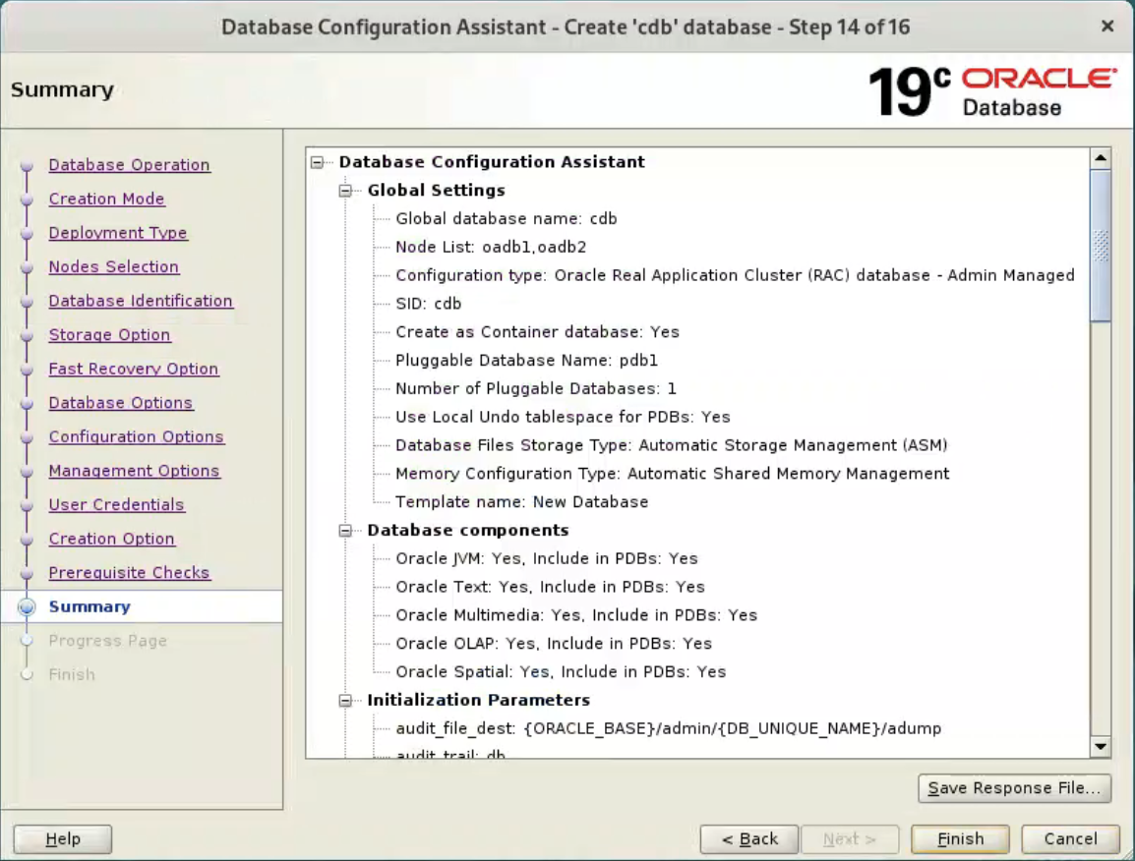Select the Database components heading

coord(467,531)
